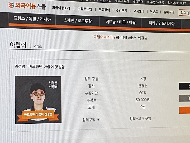Open the 스페인 / 포르투갈 tab

point(78,21)
